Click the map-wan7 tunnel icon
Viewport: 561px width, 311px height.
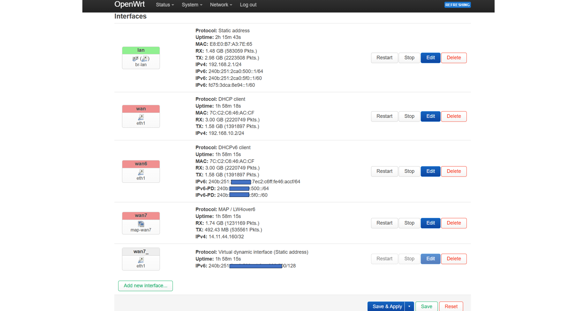pyautogui.click(x=141, y=224)
